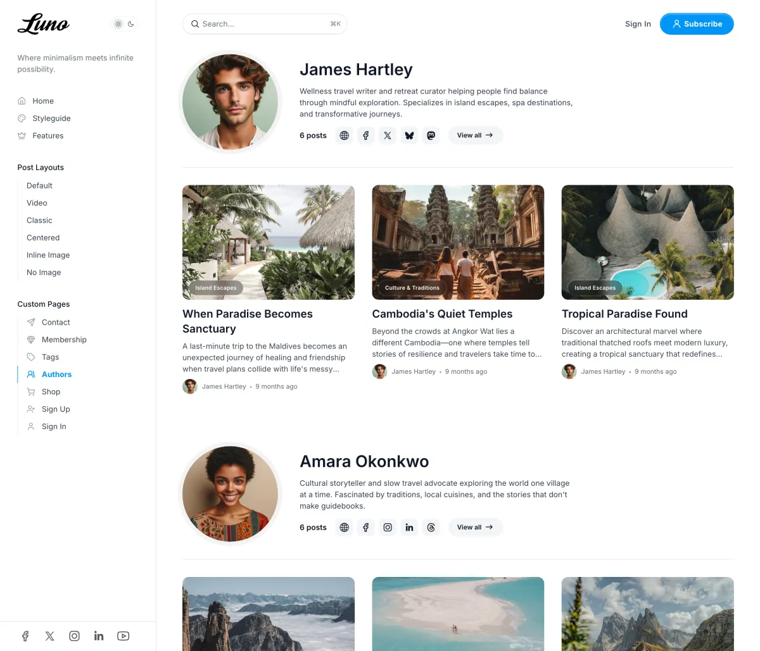Open James Hartley's X profile icon
Screen dimensions: 760x651
click(x=388, y=135)
